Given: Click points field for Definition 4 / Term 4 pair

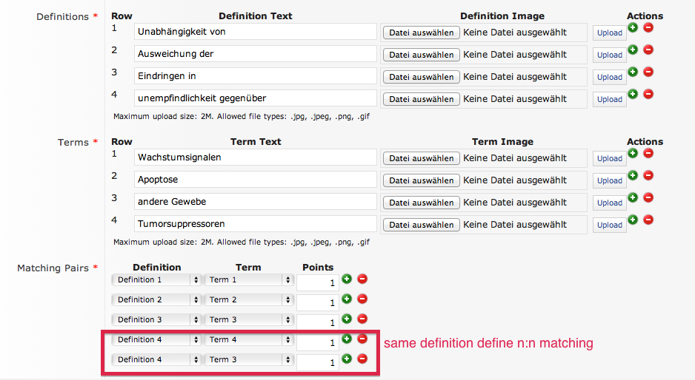Looking at the screenshot, I should coord(316,342).
